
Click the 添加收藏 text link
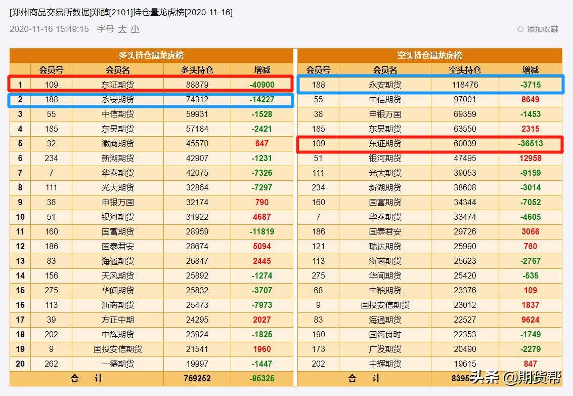coord(542,29)
